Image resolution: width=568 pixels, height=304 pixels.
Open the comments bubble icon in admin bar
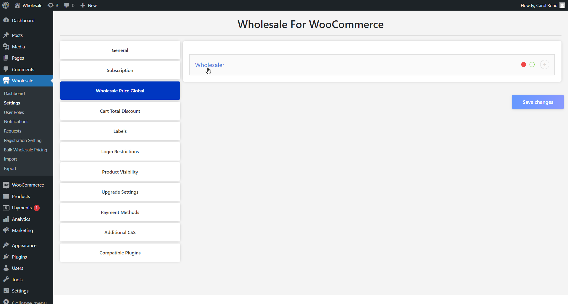pos(67,5)
